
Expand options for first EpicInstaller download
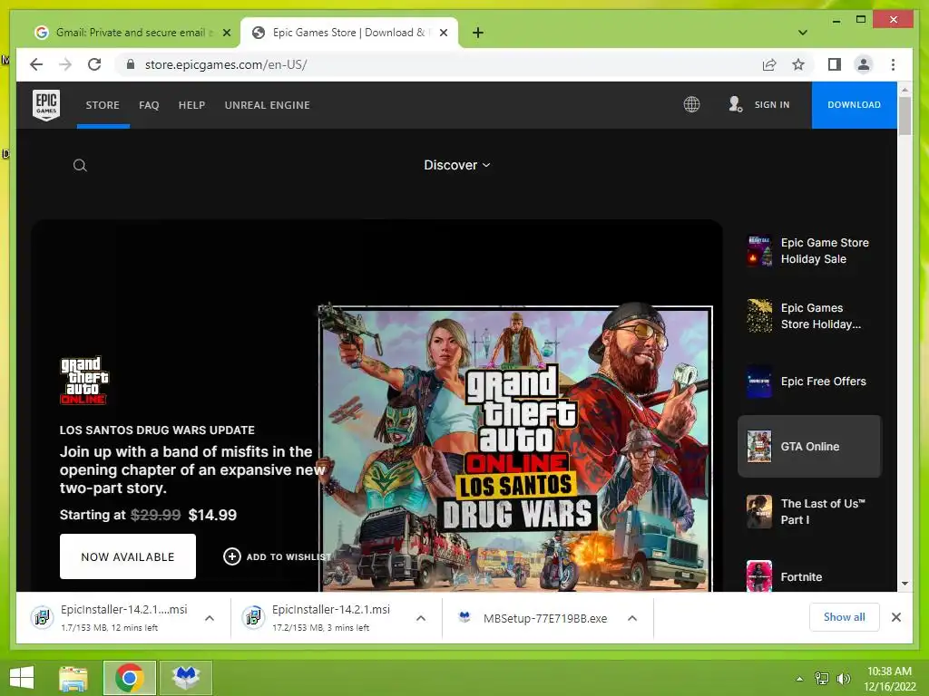point(210,618)
